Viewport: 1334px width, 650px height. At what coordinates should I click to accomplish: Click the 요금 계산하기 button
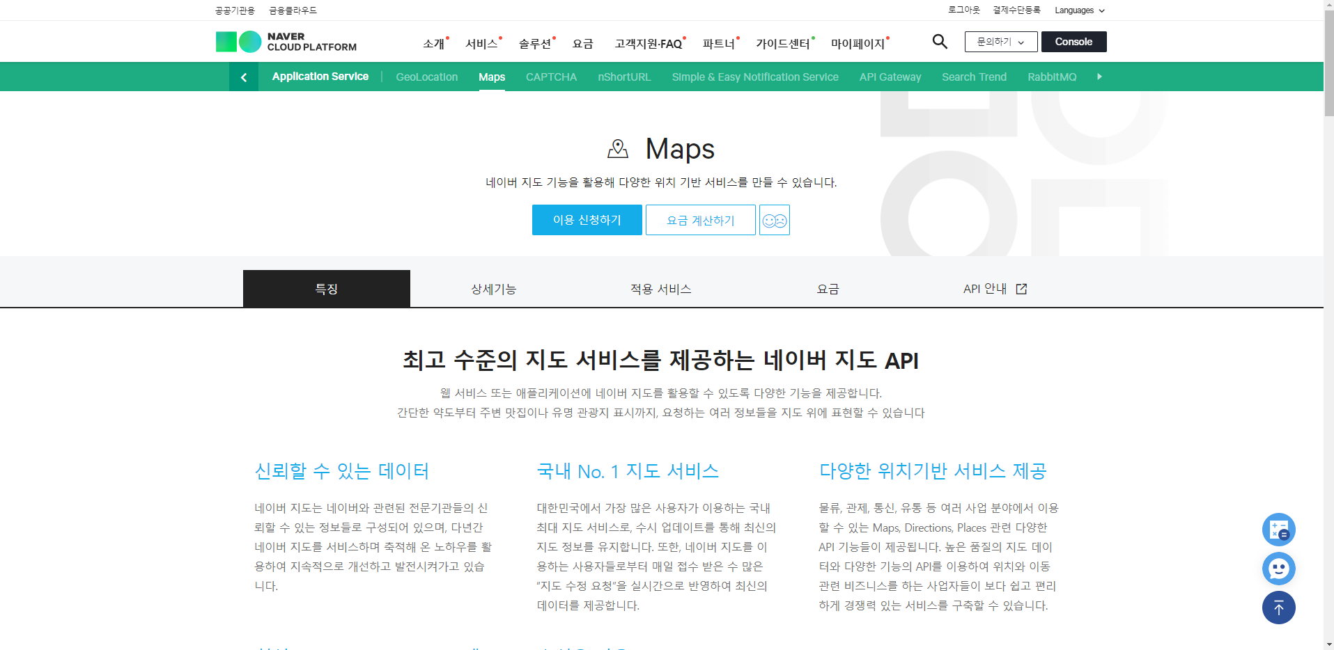[x=701, y=220]
